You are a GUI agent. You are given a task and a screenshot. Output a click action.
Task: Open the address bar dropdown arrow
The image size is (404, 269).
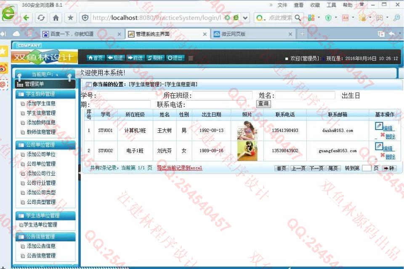click(x=245, y=18)
